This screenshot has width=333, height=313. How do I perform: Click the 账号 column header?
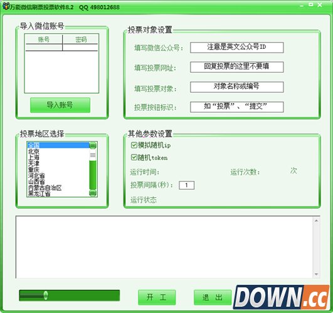tap(44, 39)
